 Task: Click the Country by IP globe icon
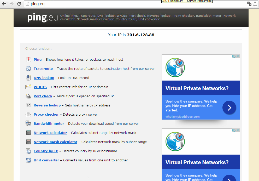tap(28, 151)
